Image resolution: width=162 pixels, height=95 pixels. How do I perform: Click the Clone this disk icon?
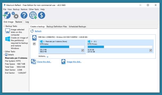click(x=33, y=62)
